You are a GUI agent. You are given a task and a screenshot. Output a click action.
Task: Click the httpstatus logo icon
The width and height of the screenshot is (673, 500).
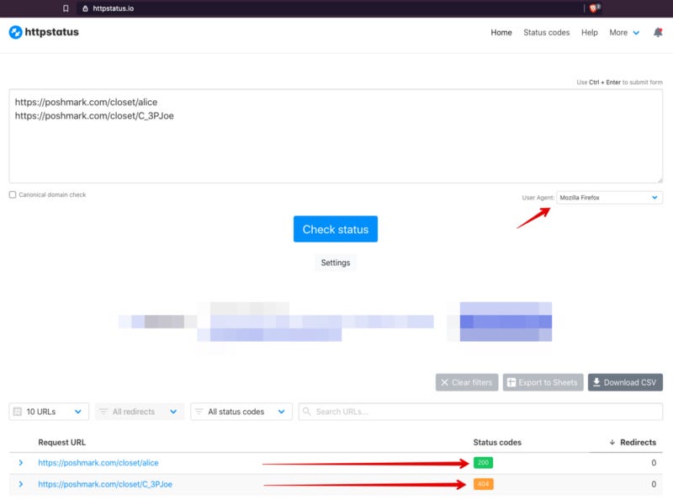pos(15,32)
